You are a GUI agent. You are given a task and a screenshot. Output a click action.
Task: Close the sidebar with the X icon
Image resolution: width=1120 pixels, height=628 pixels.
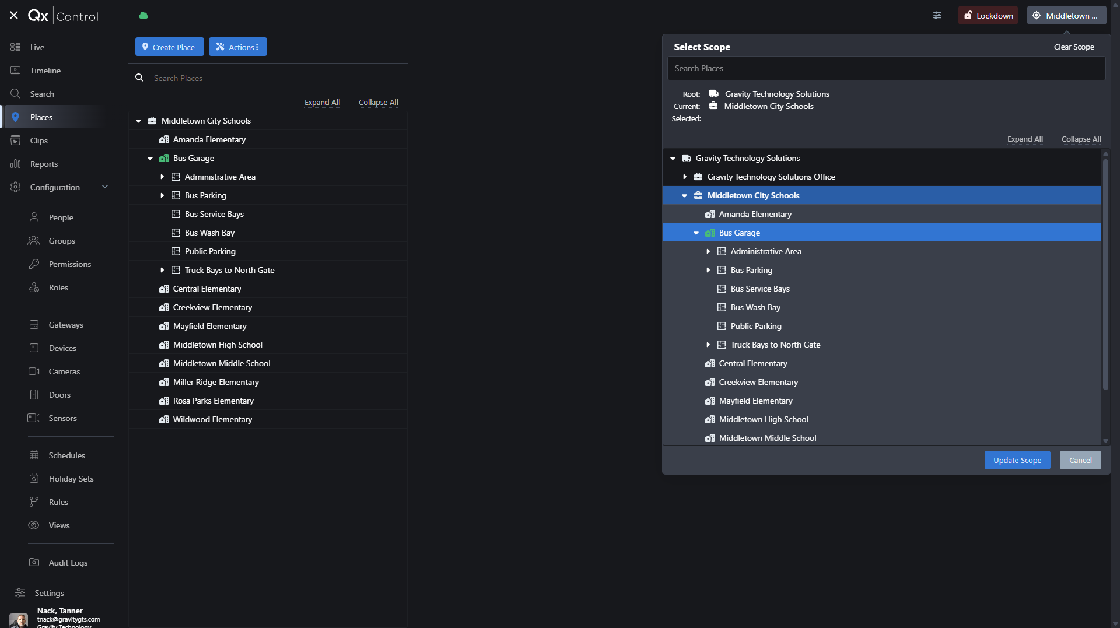click(14, 16)
